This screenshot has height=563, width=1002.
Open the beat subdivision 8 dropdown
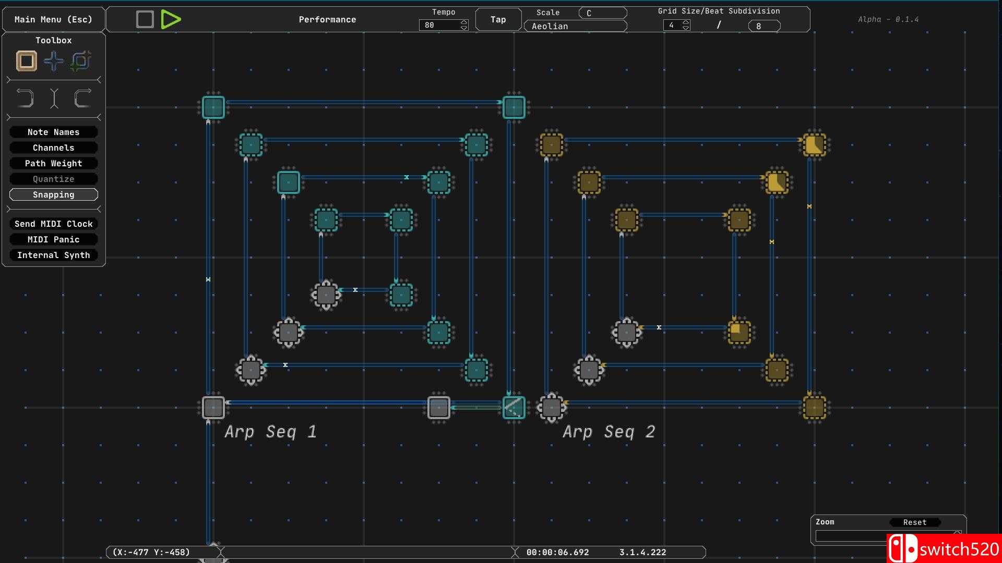click(x=764, y=26)
